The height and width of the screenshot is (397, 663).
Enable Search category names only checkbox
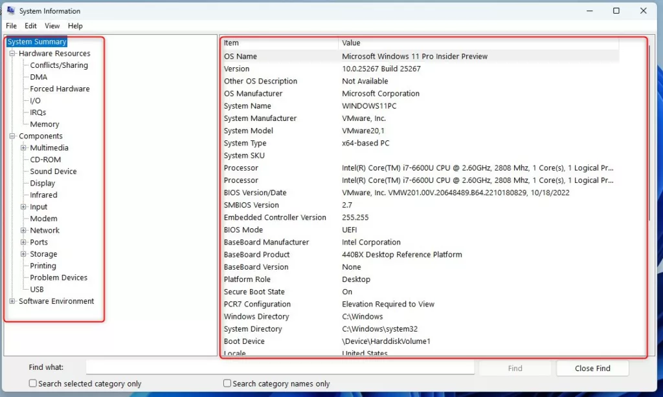227,383
